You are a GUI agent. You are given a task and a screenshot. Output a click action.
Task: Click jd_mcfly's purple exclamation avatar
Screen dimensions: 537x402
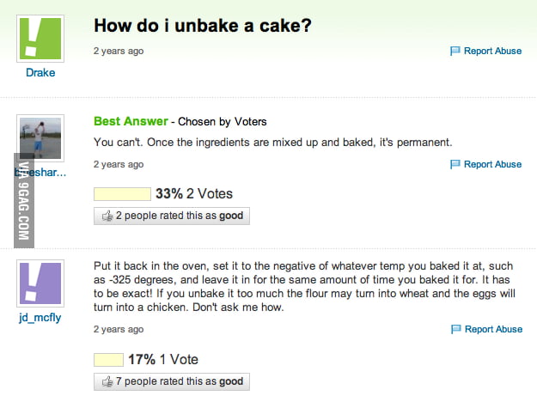click(40, 284)
